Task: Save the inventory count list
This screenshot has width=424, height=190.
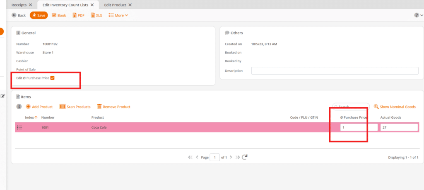Action: pos(39,15)
